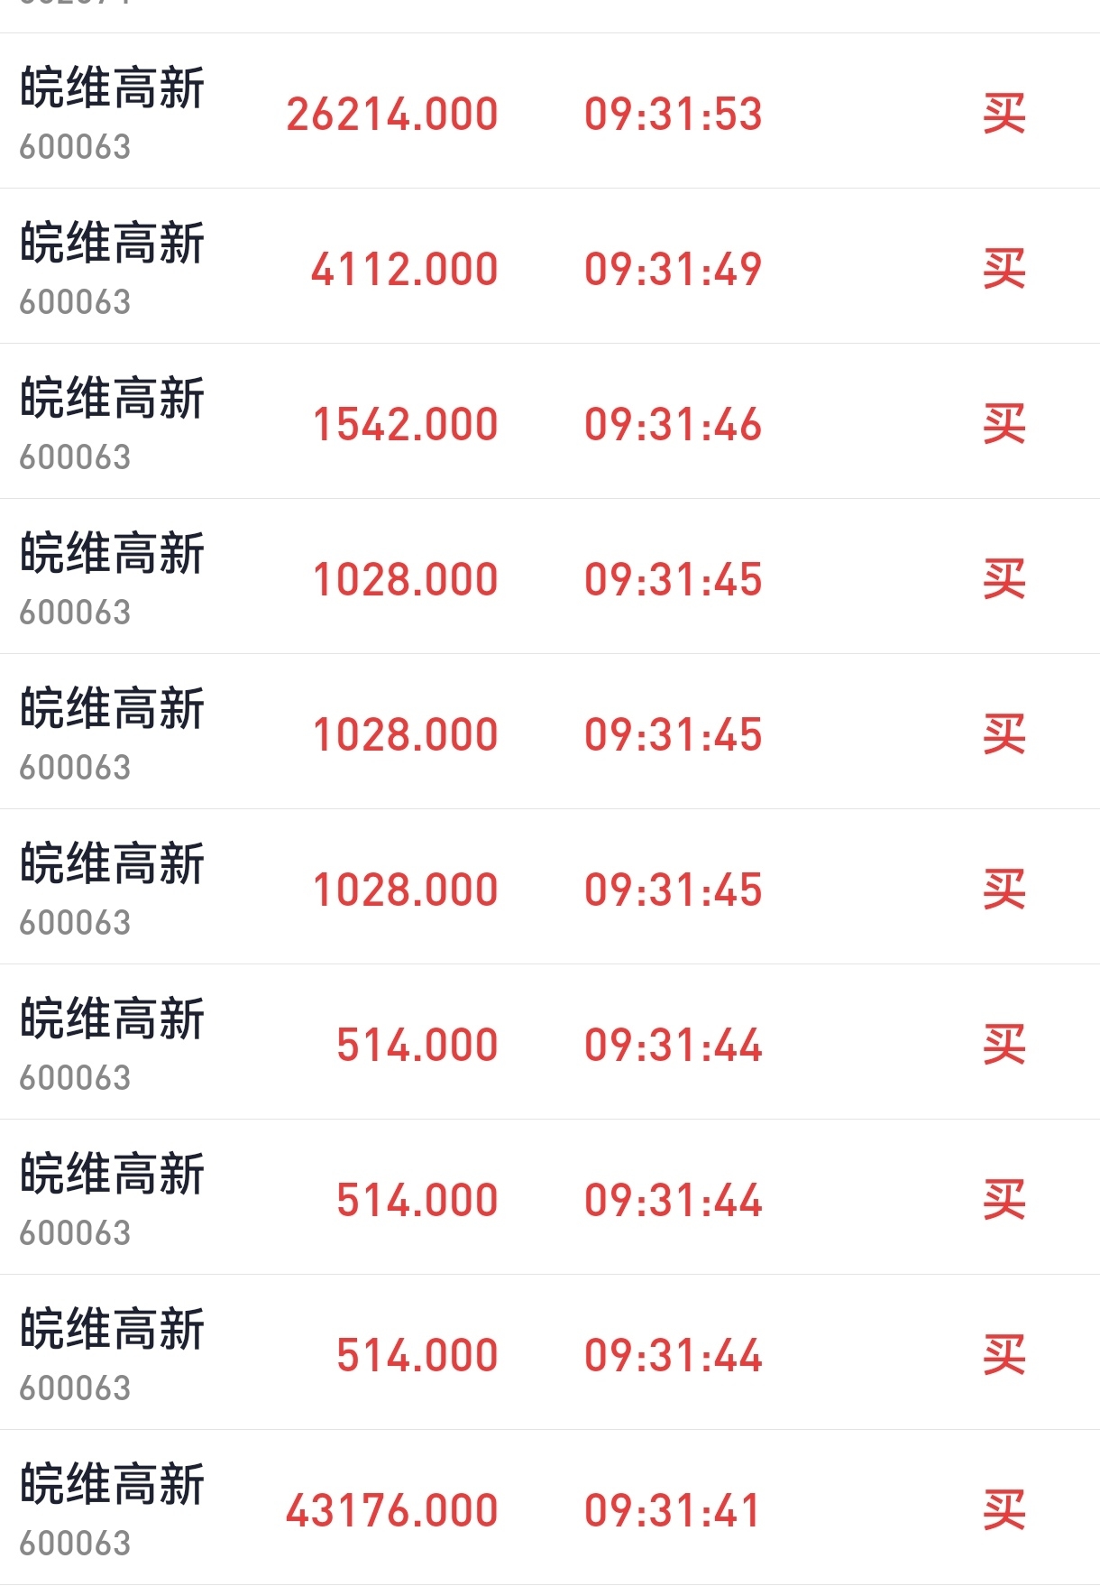Select 皖维高新 in the 4112.000 row

point(113,244)
